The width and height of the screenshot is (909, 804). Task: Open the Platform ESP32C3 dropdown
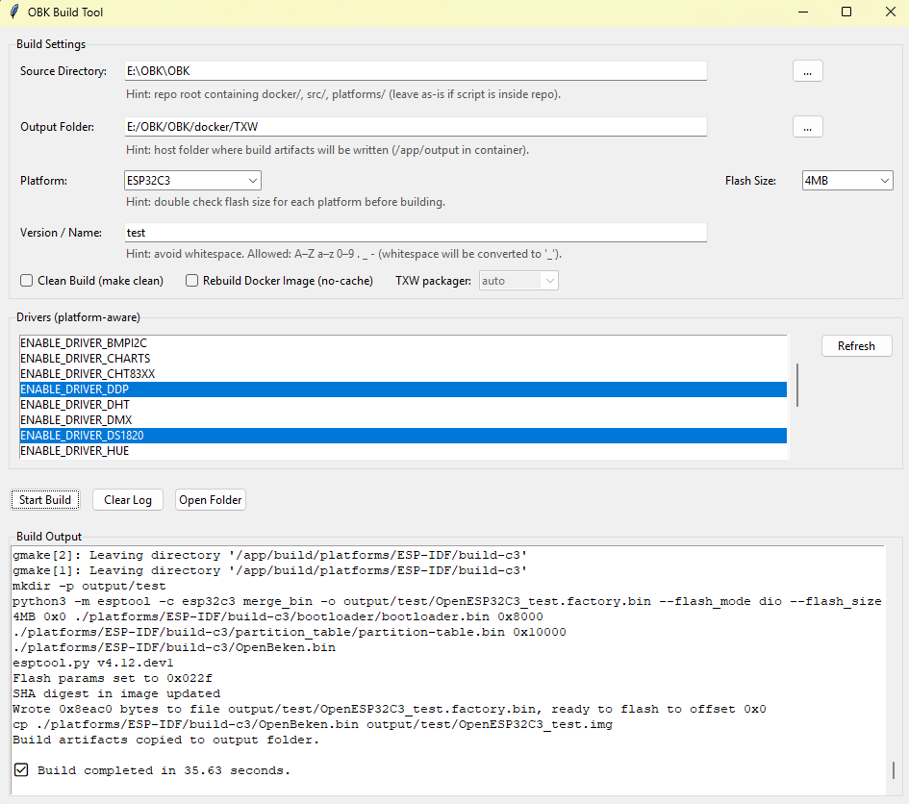[193, 181]
